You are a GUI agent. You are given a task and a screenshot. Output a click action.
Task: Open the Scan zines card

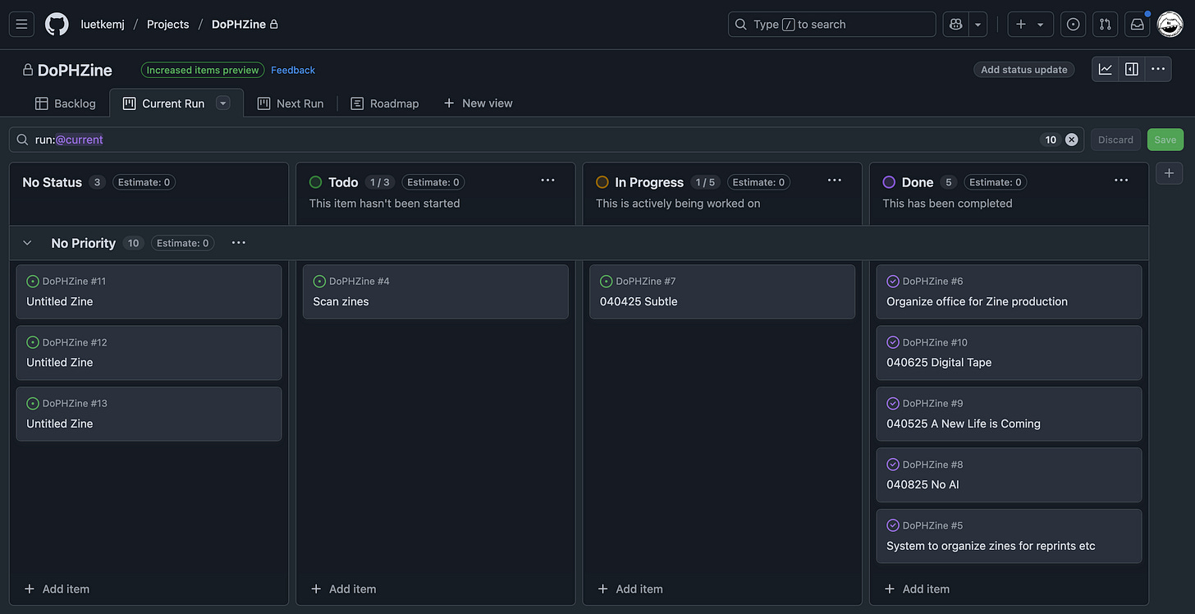click(435, 291)
